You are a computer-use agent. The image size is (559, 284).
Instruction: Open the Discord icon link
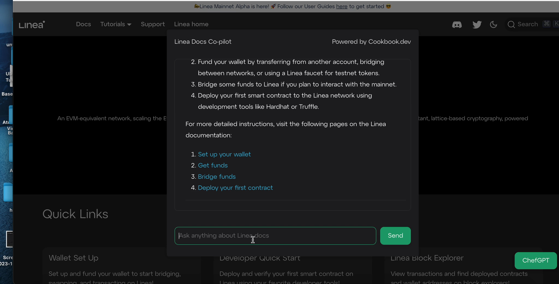click(457, 25)
